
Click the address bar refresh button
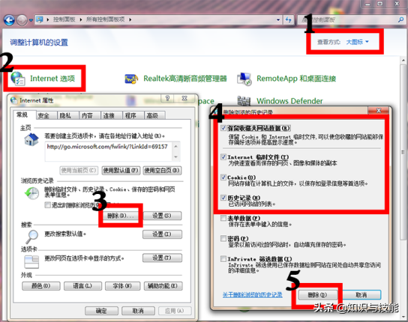pos(288,19)
